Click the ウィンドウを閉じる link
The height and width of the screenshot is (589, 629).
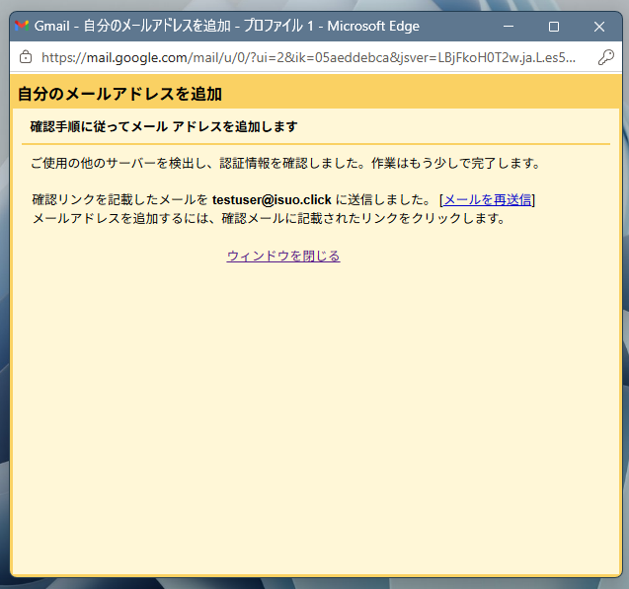pyautogui.click(x=283, y=256)
